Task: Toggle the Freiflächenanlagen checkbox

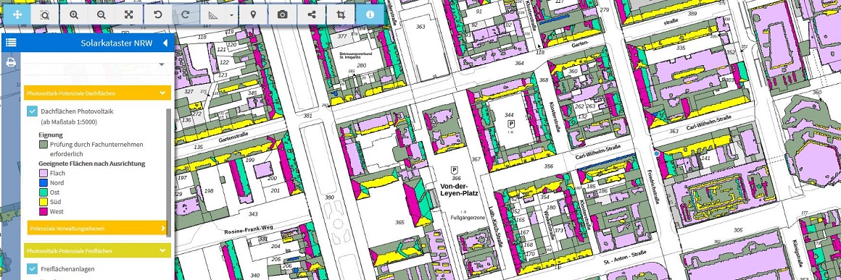Action: [32, 268]
